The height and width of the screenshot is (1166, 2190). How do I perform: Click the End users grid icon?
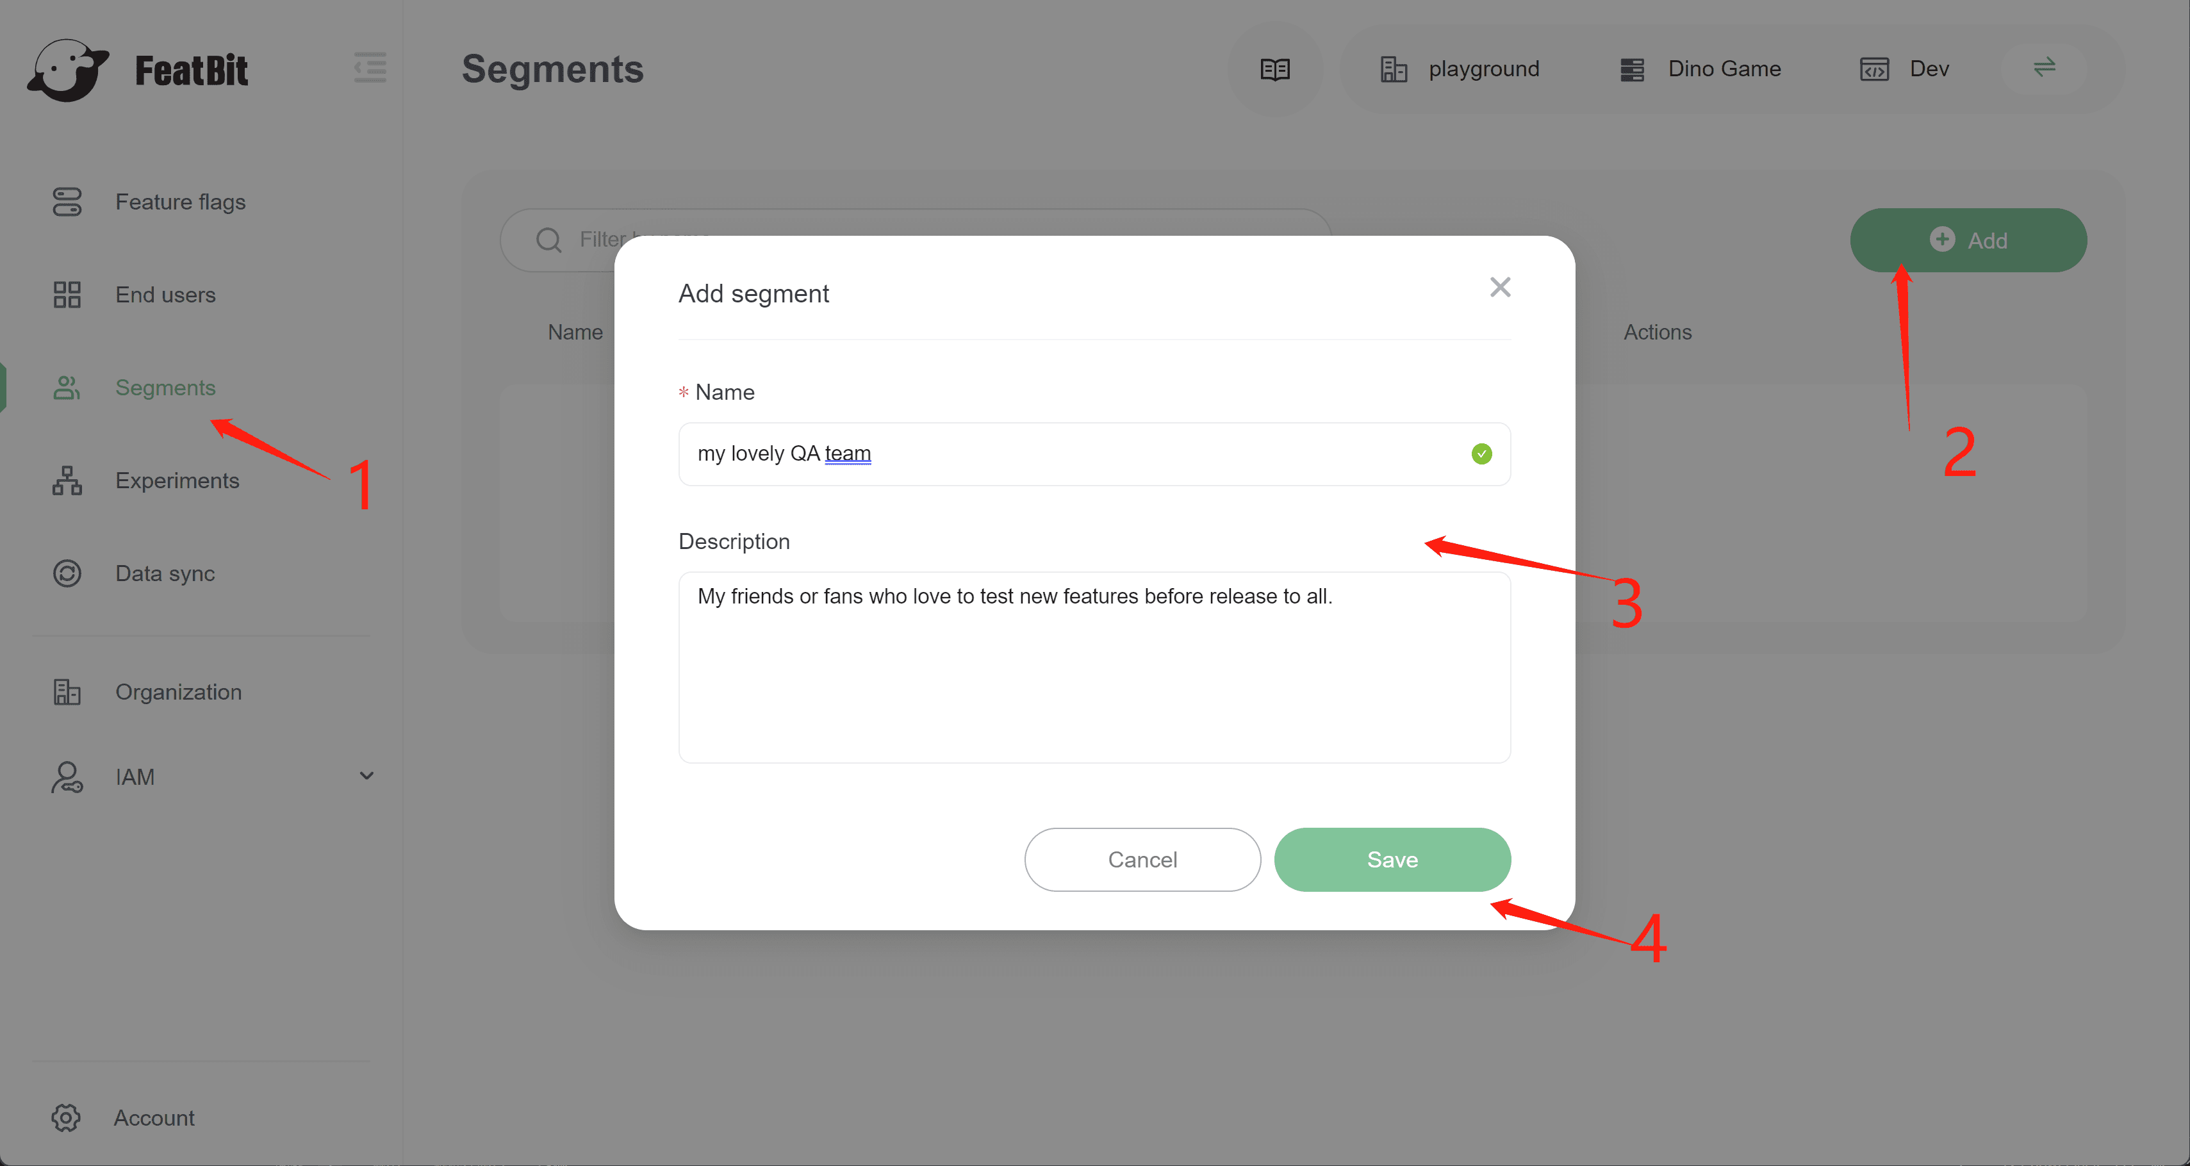point(66,295)
